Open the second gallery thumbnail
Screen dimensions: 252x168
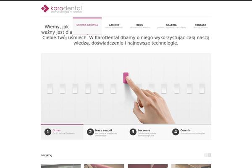coord(104,166)
